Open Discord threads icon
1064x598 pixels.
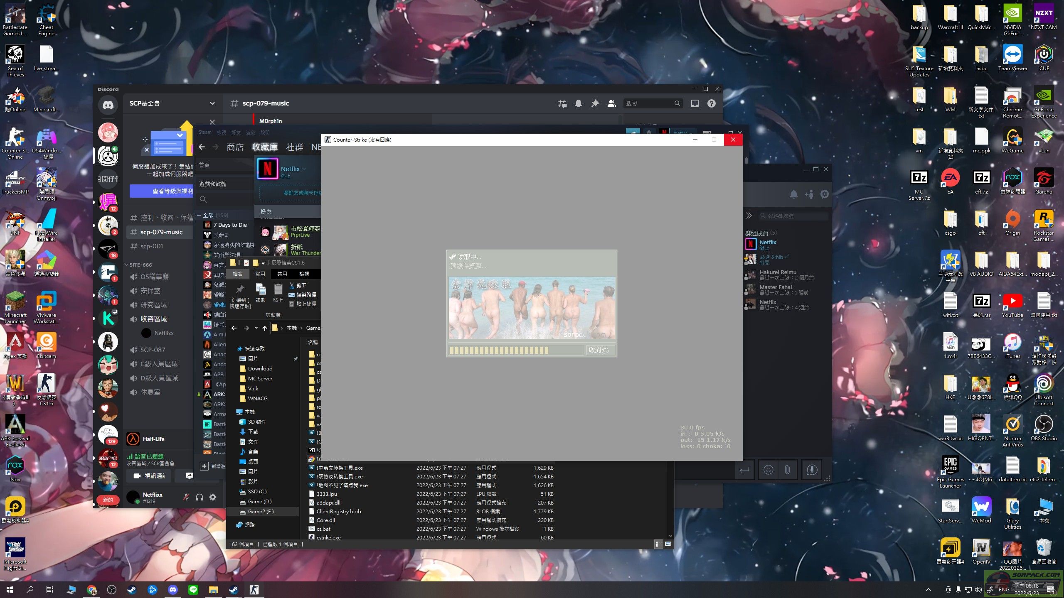(562, 103)
